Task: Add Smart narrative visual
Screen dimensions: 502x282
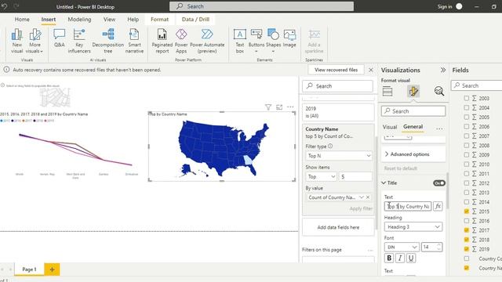Action: click(134, 41)
